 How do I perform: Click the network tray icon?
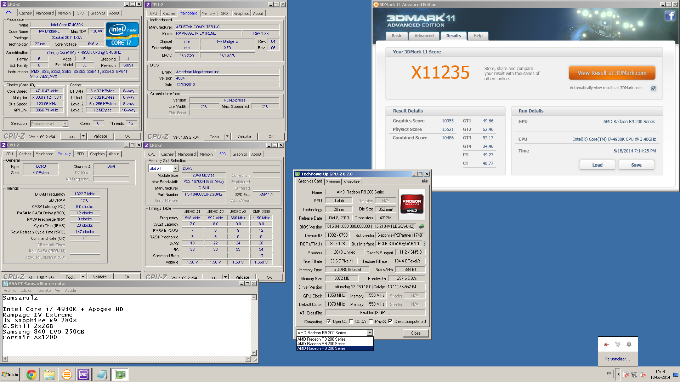(x=634, y=375)
